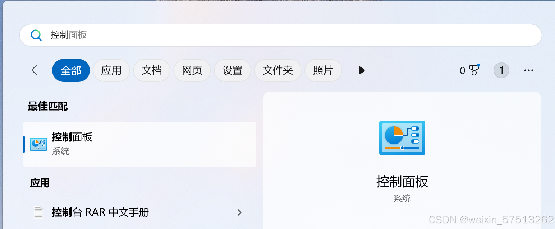
Task: Switch to the 文档 filter tab
Action: (x=152, y=70)
